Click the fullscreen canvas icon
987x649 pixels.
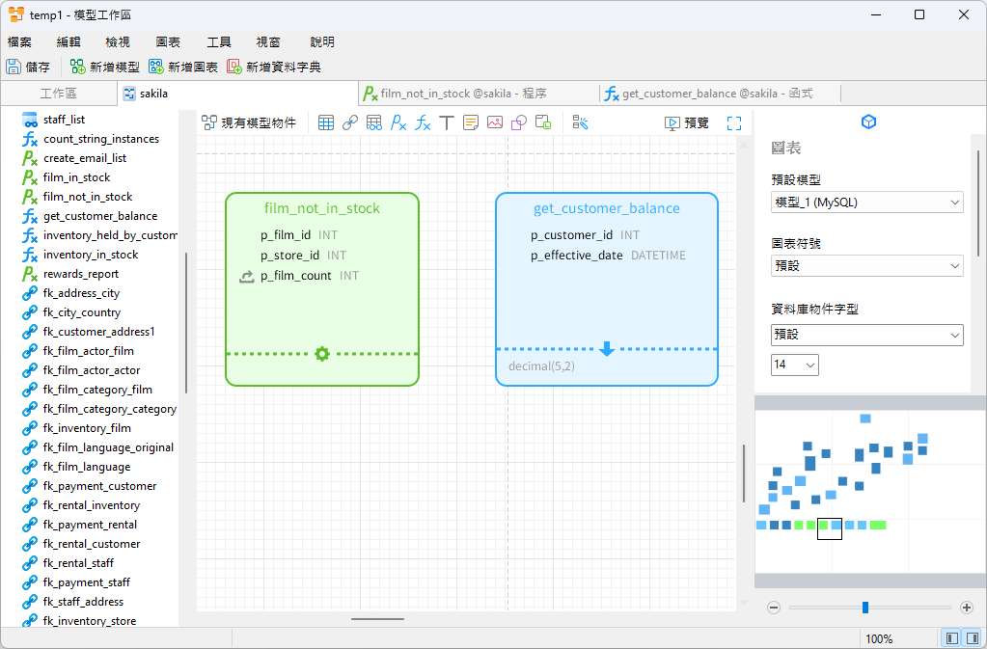(734, 122)
